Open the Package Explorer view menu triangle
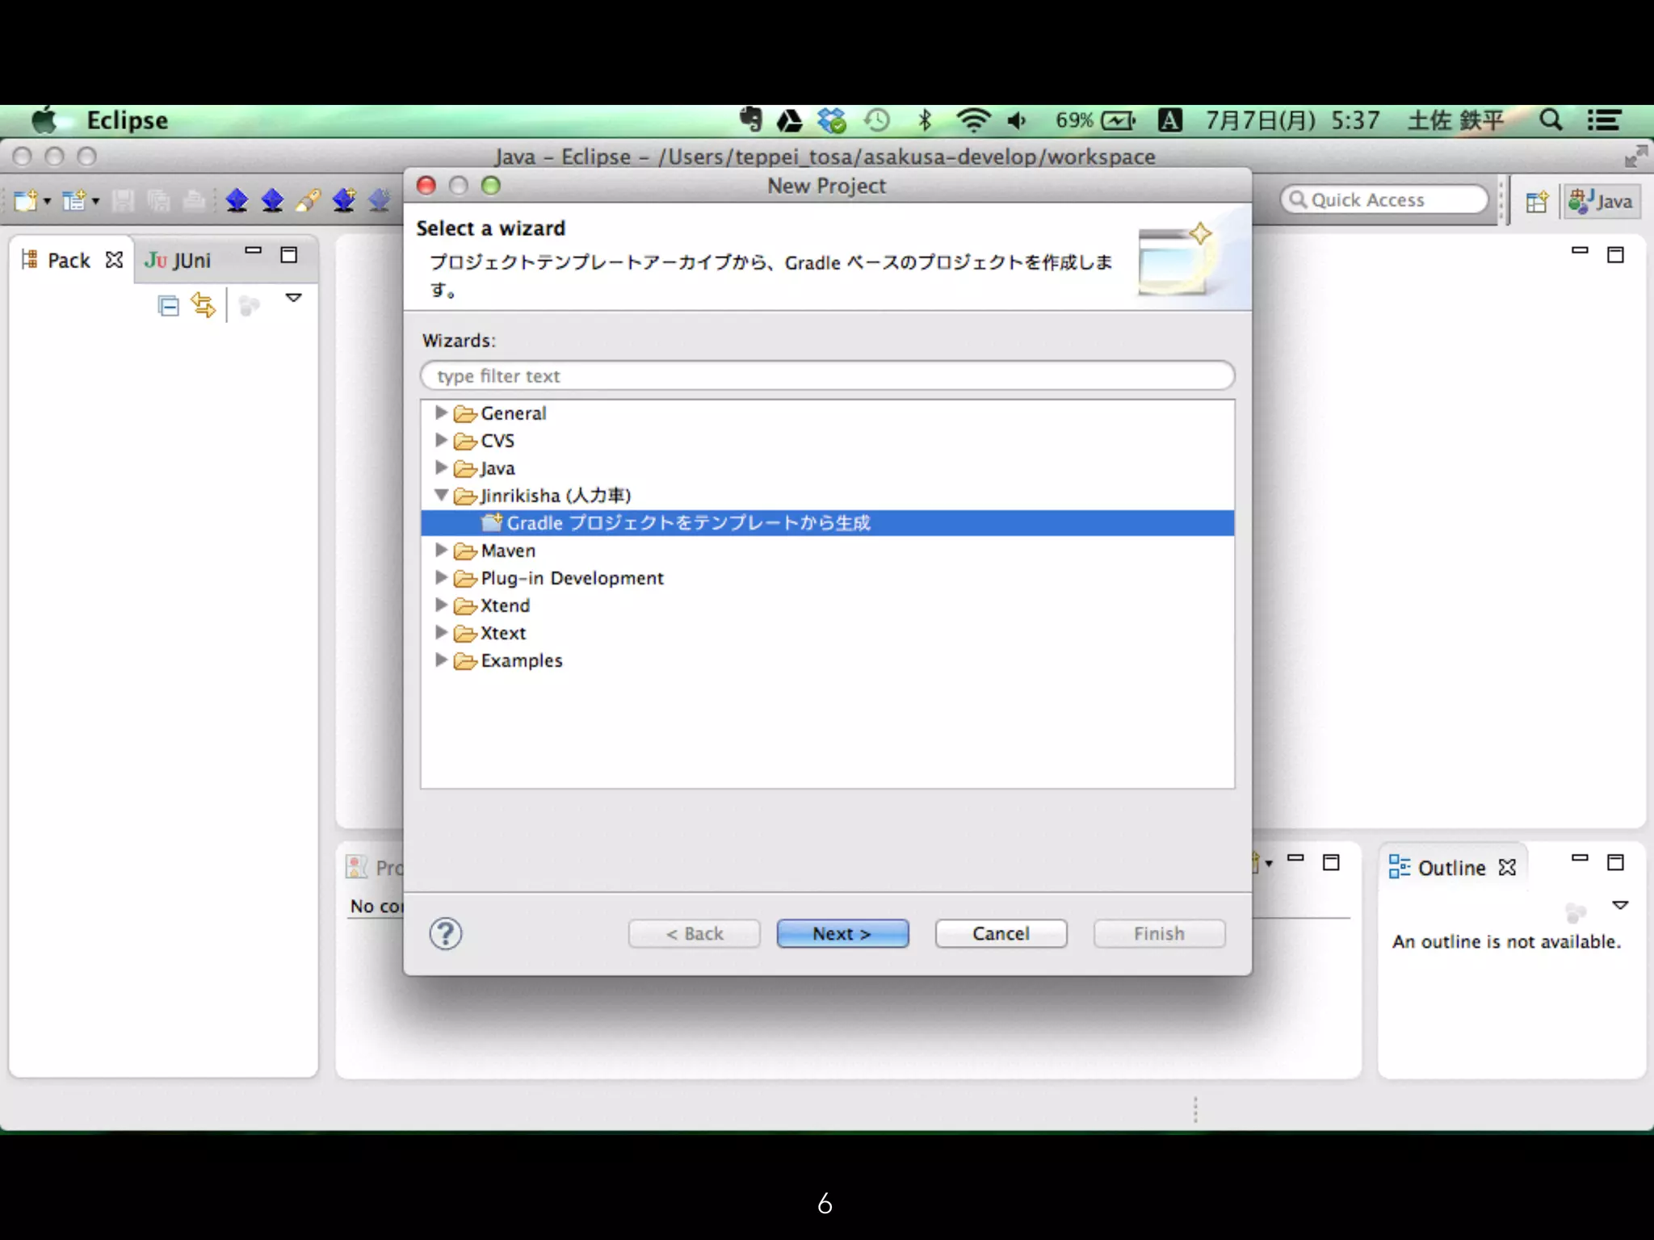Image resolution: width=1654 pixels, height=1240 pixels. [294, 299]
